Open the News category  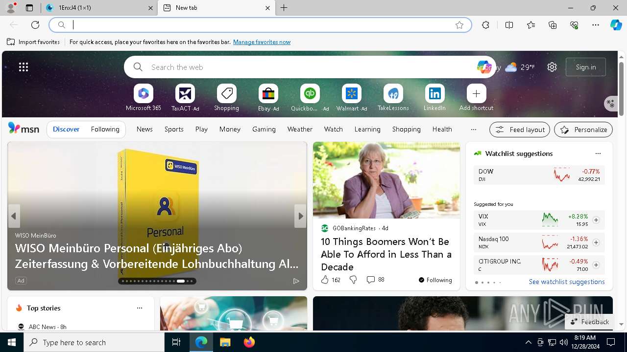click(x=145, y=129)
